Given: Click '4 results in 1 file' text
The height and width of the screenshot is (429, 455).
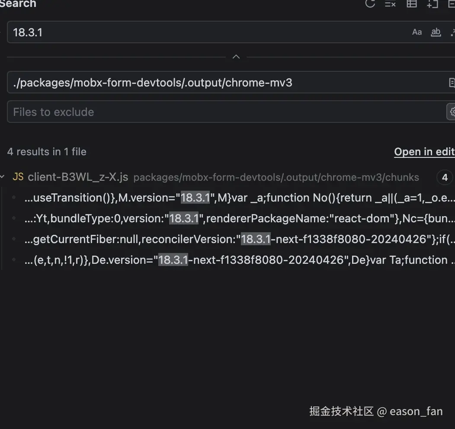Looking at the screenshot, I should [47, 152].
